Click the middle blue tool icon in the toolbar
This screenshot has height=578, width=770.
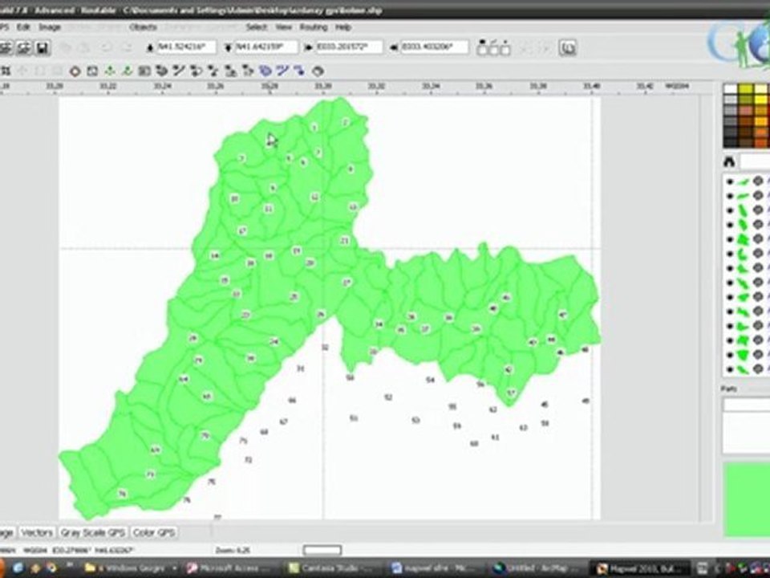(282, 71)
